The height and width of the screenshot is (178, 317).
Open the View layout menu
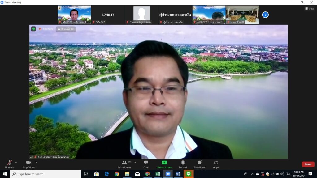coord(310,8)
